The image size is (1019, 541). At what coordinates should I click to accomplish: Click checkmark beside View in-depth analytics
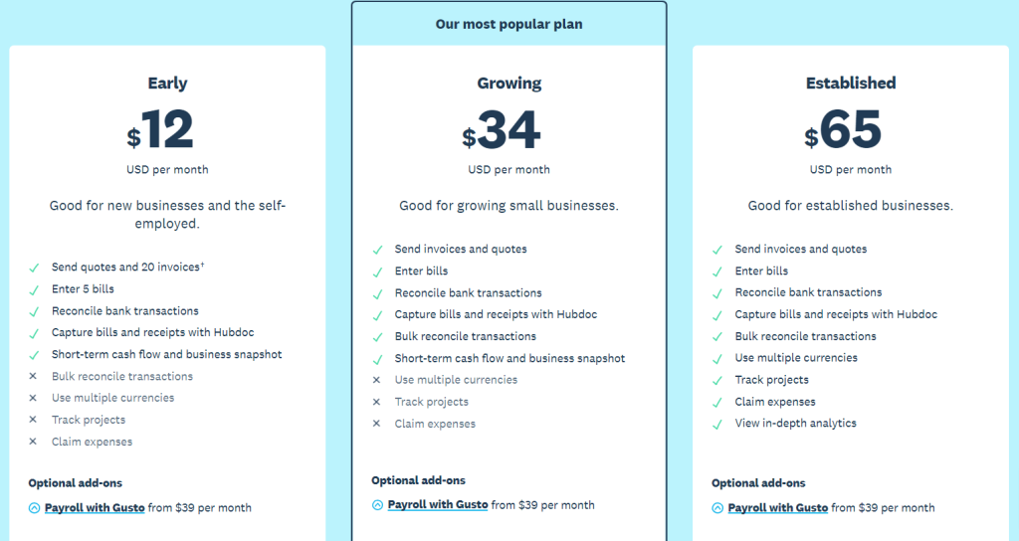pos(717,424)
